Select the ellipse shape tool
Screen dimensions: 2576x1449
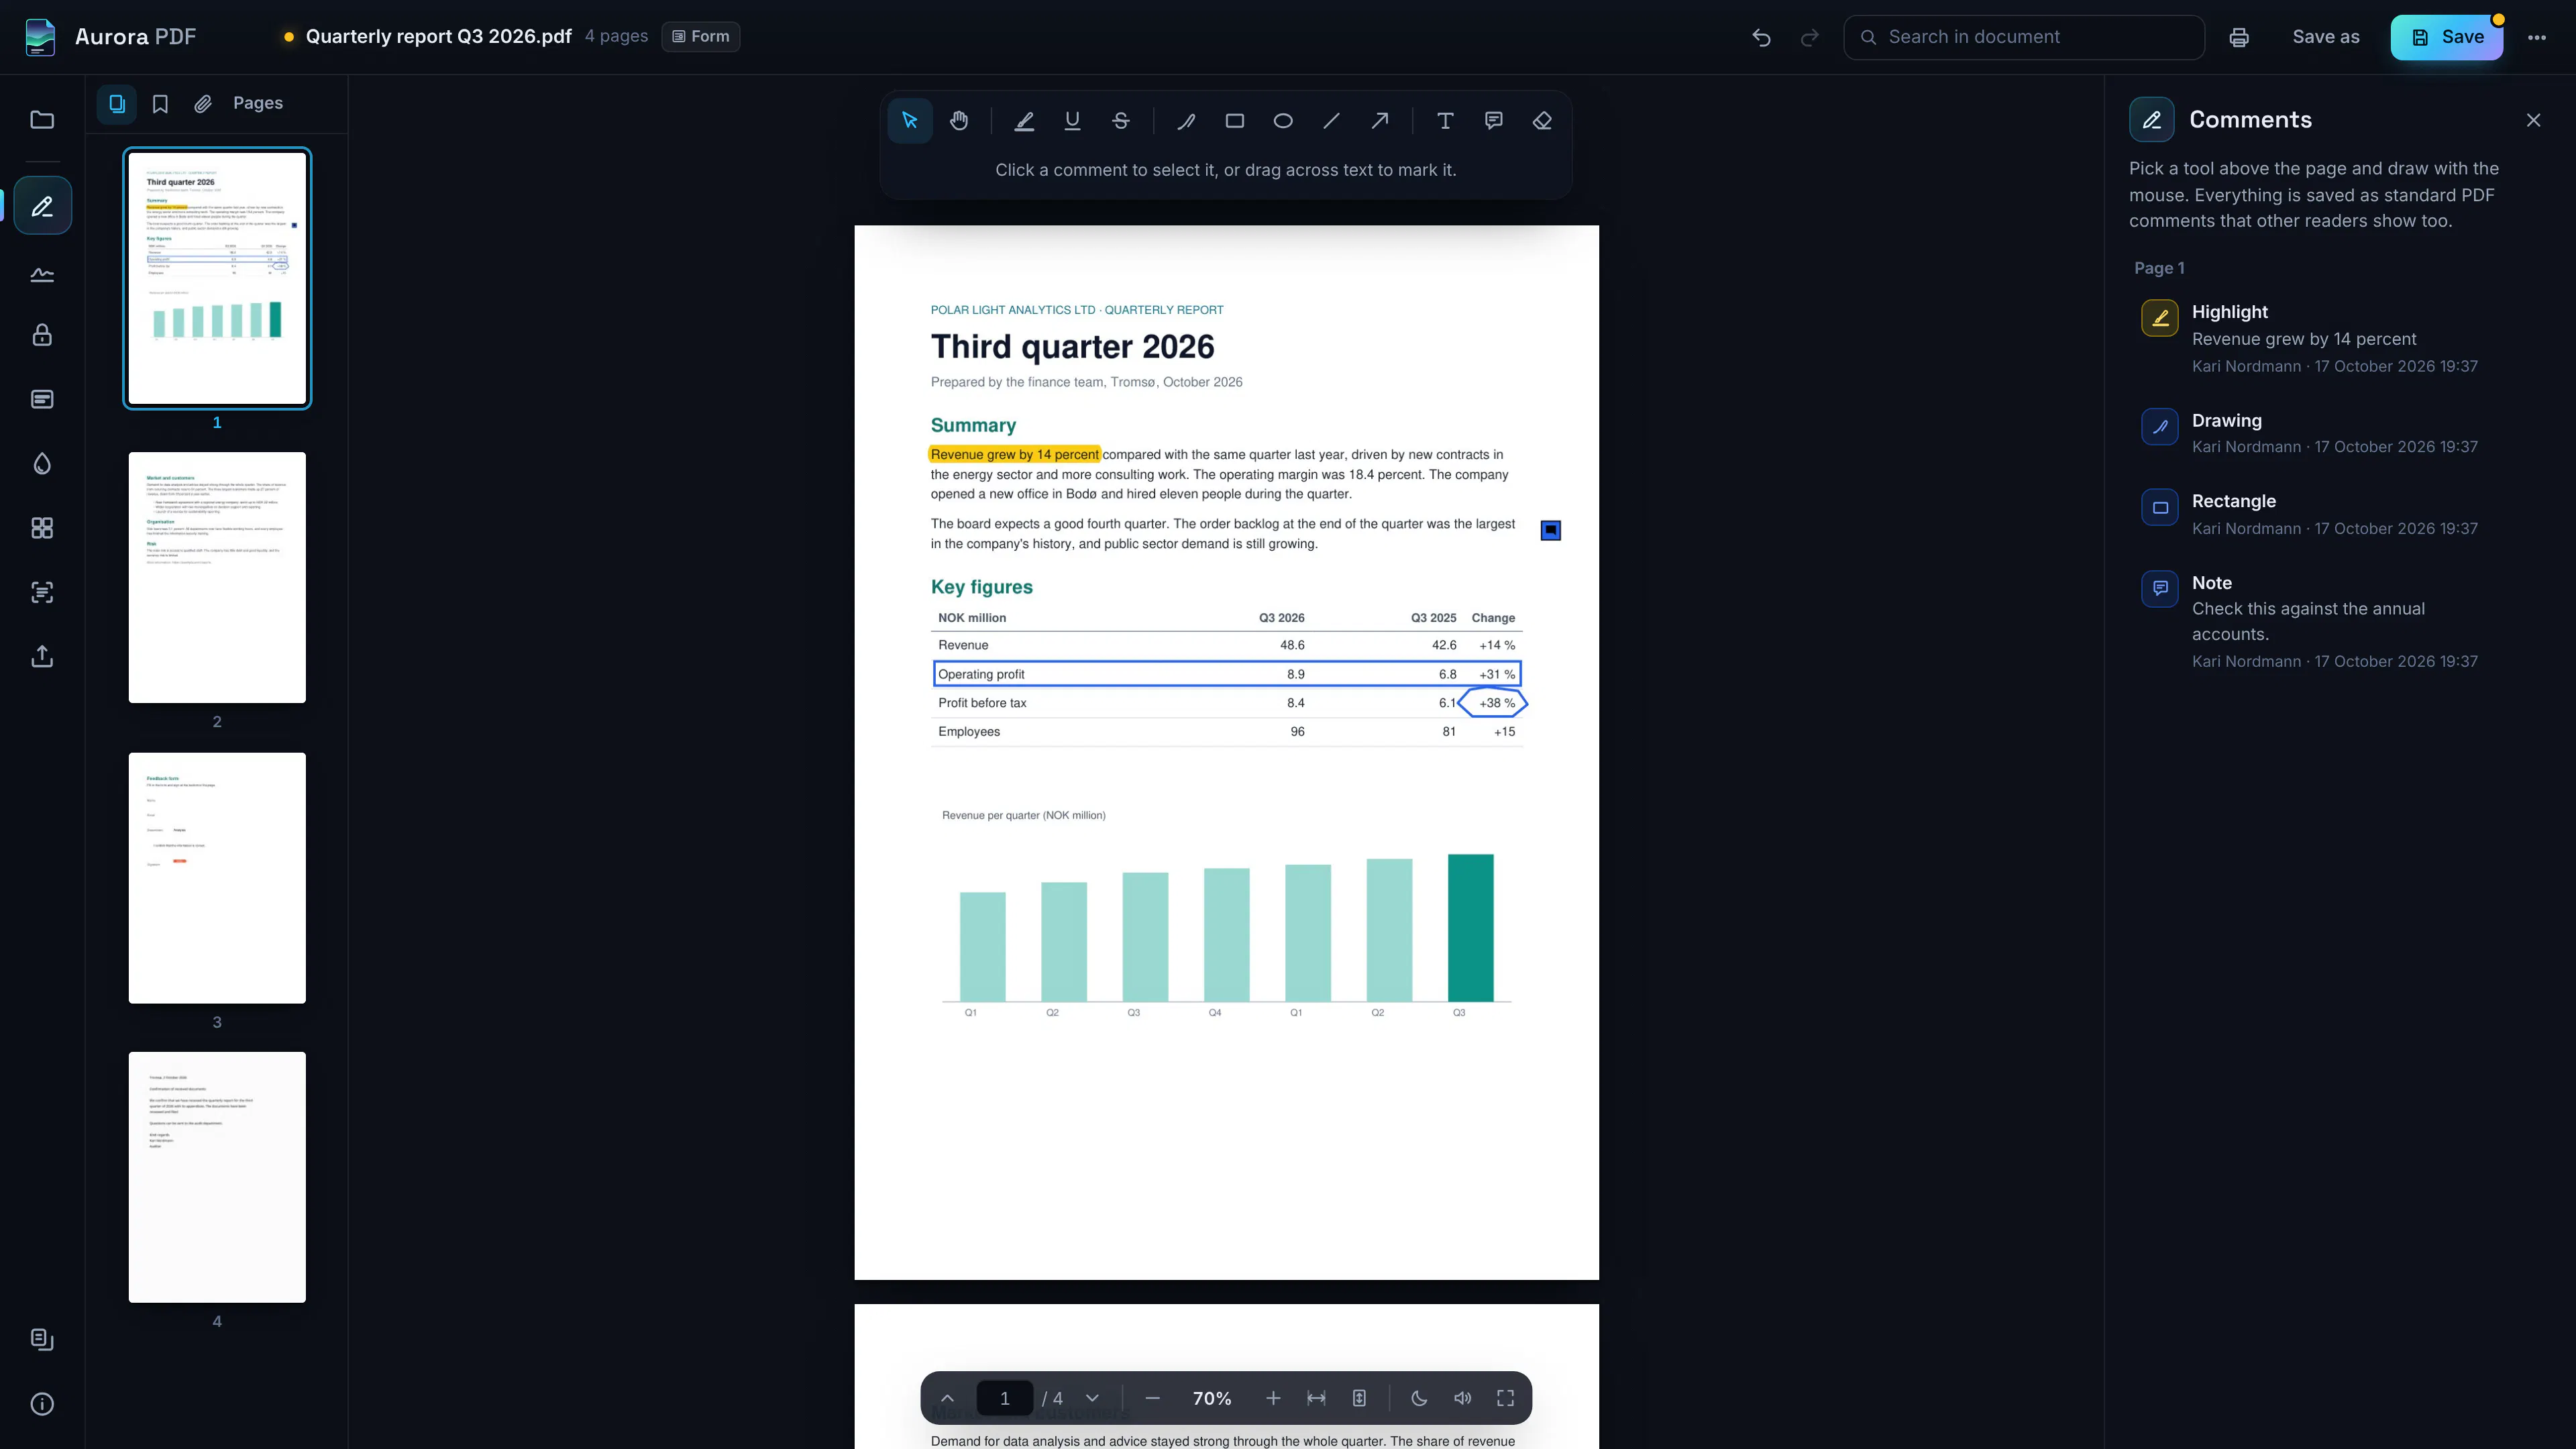point(1283,121)
